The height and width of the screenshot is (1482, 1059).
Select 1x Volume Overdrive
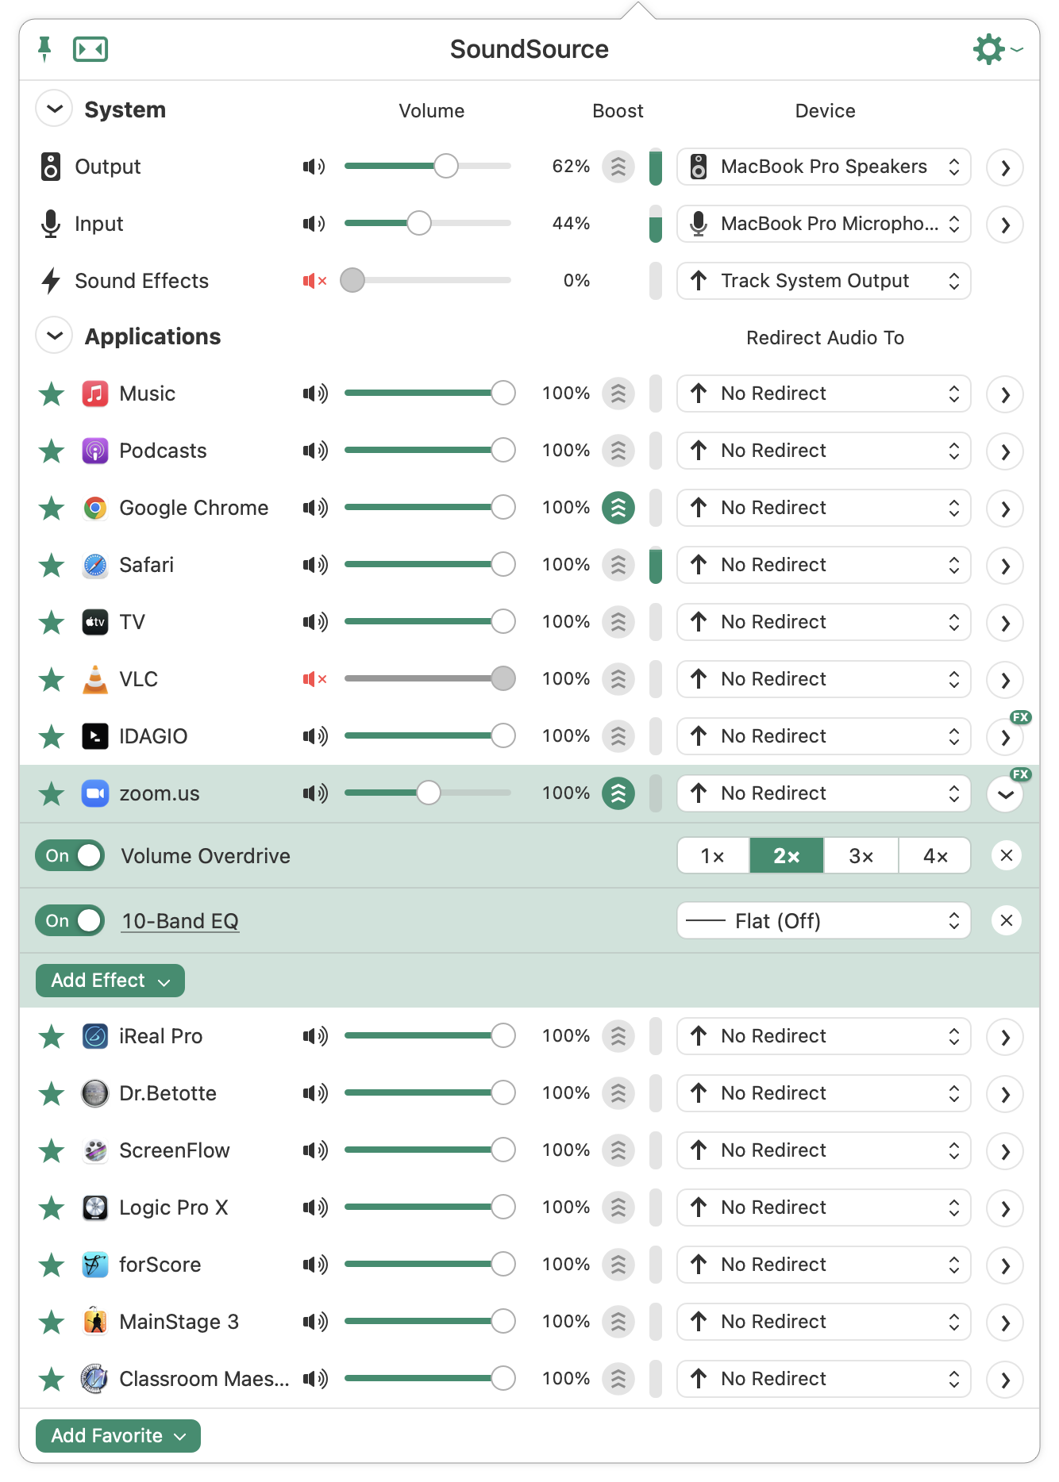point(713,855)
